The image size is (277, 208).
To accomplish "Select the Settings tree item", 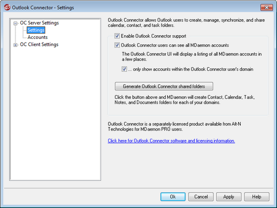I will coord(36,30).
